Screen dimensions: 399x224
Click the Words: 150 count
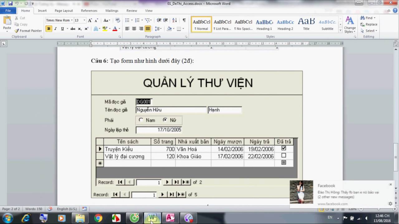point(33,209)
